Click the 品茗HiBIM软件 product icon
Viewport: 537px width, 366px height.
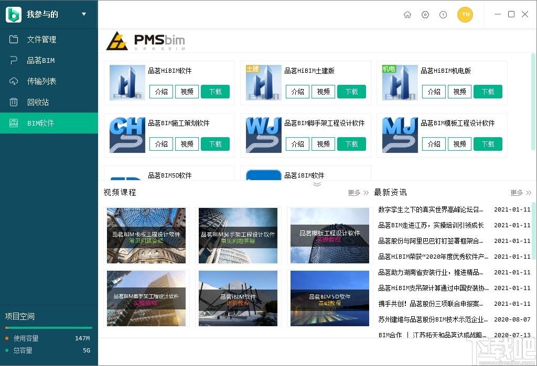[127, 82]
